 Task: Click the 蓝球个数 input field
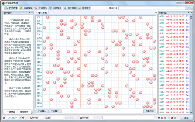(91, 118)
